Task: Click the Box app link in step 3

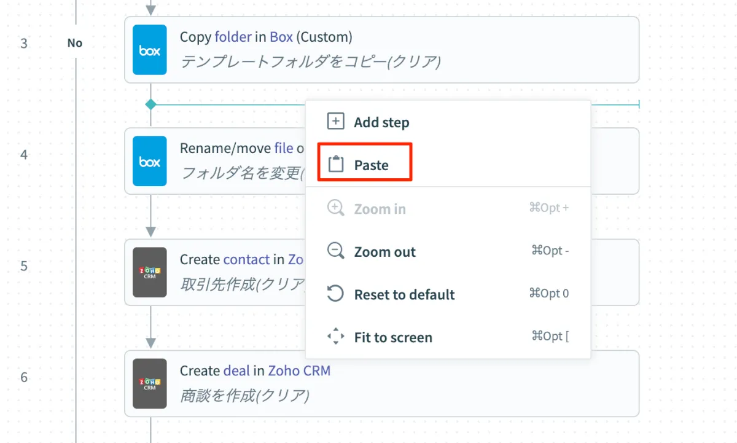Action: (281, 37)
